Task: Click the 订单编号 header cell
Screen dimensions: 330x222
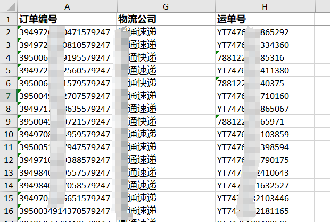Action: point(67,19)
